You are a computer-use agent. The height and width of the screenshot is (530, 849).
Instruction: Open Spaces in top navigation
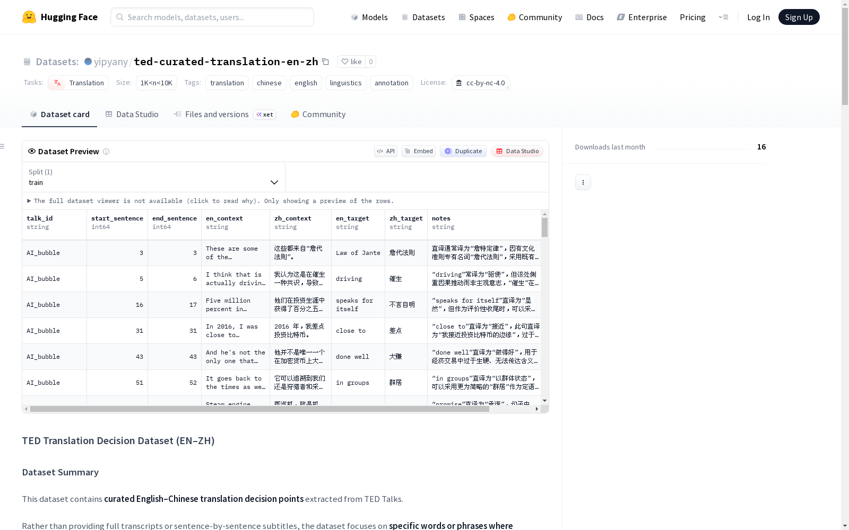click(477, 17)
